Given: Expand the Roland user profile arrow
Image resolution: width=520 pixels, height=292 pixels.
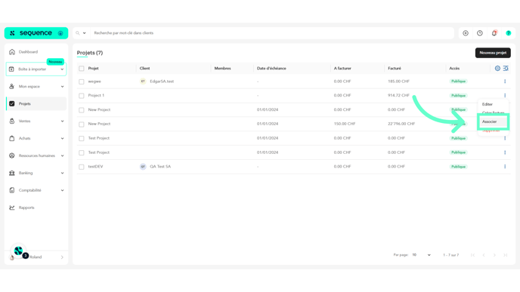Looking at the screenshot, I should click(x=62, y=257).
